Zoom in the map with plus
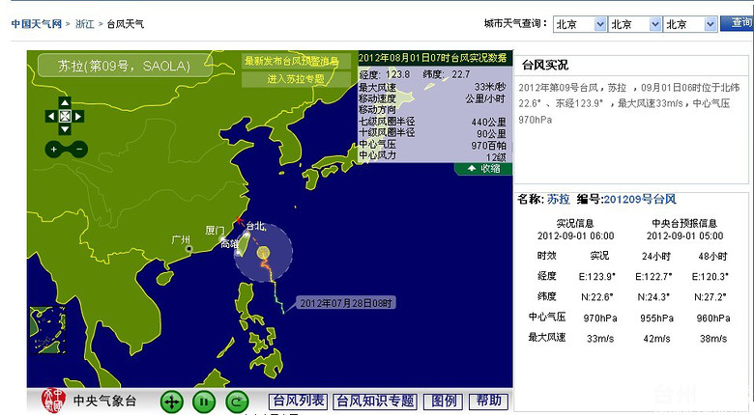Screen dimensions: 754x415 (54, 150)
